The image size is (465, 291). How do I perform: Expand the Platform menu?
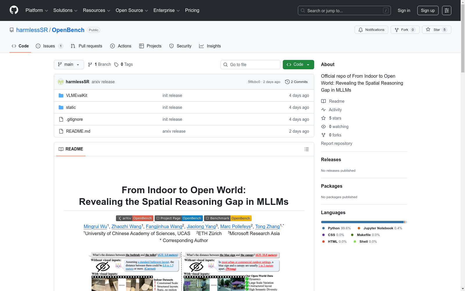[x=37, y=10]
